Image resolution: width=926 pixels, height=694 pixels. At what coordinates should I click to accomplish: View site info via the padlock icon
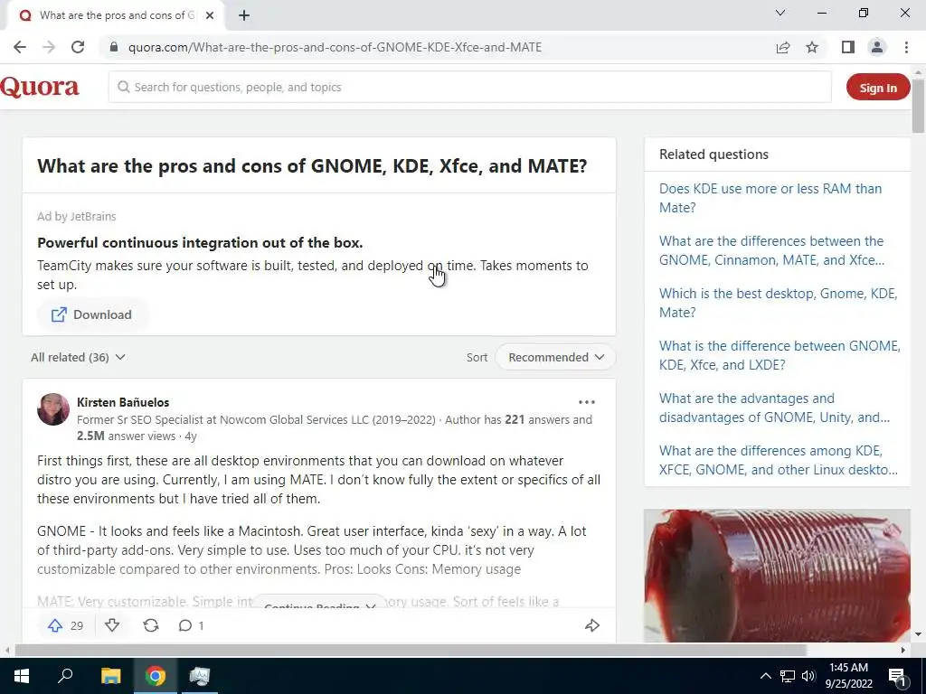pyautogui.click(x=114, y=47)
